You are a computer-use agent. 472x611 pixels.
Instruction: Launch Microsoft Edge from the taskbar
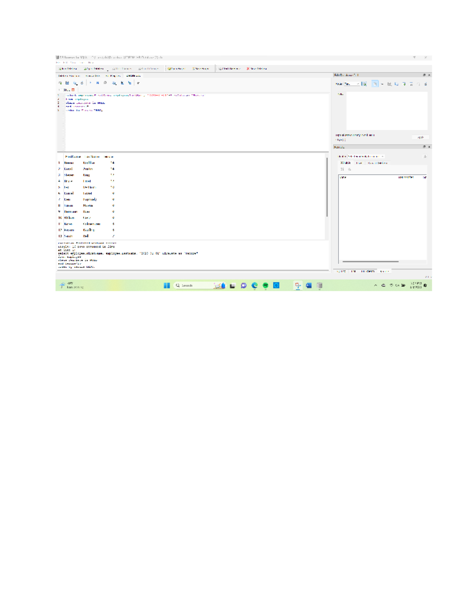(x=254, y=286)
